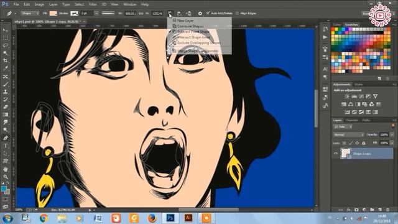Select the Path Selection tool
Image resolution: width=398 pixels, height=224 pixels.
pos(6,153)
